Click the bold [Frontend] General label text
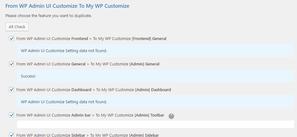 pyautogui.click(x=149, y=39)
